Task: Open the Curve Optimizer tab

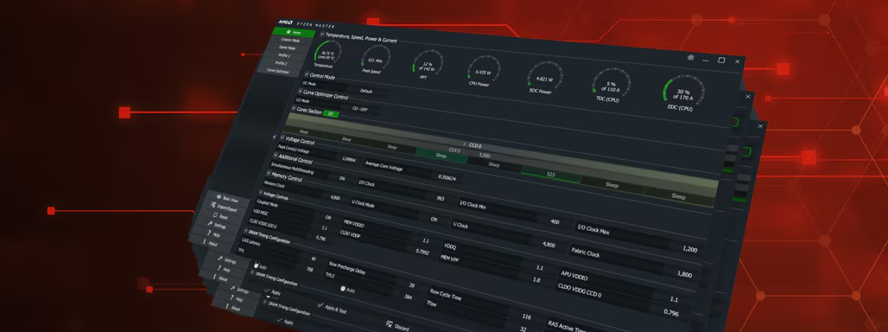Action: (x=278, y=72)
